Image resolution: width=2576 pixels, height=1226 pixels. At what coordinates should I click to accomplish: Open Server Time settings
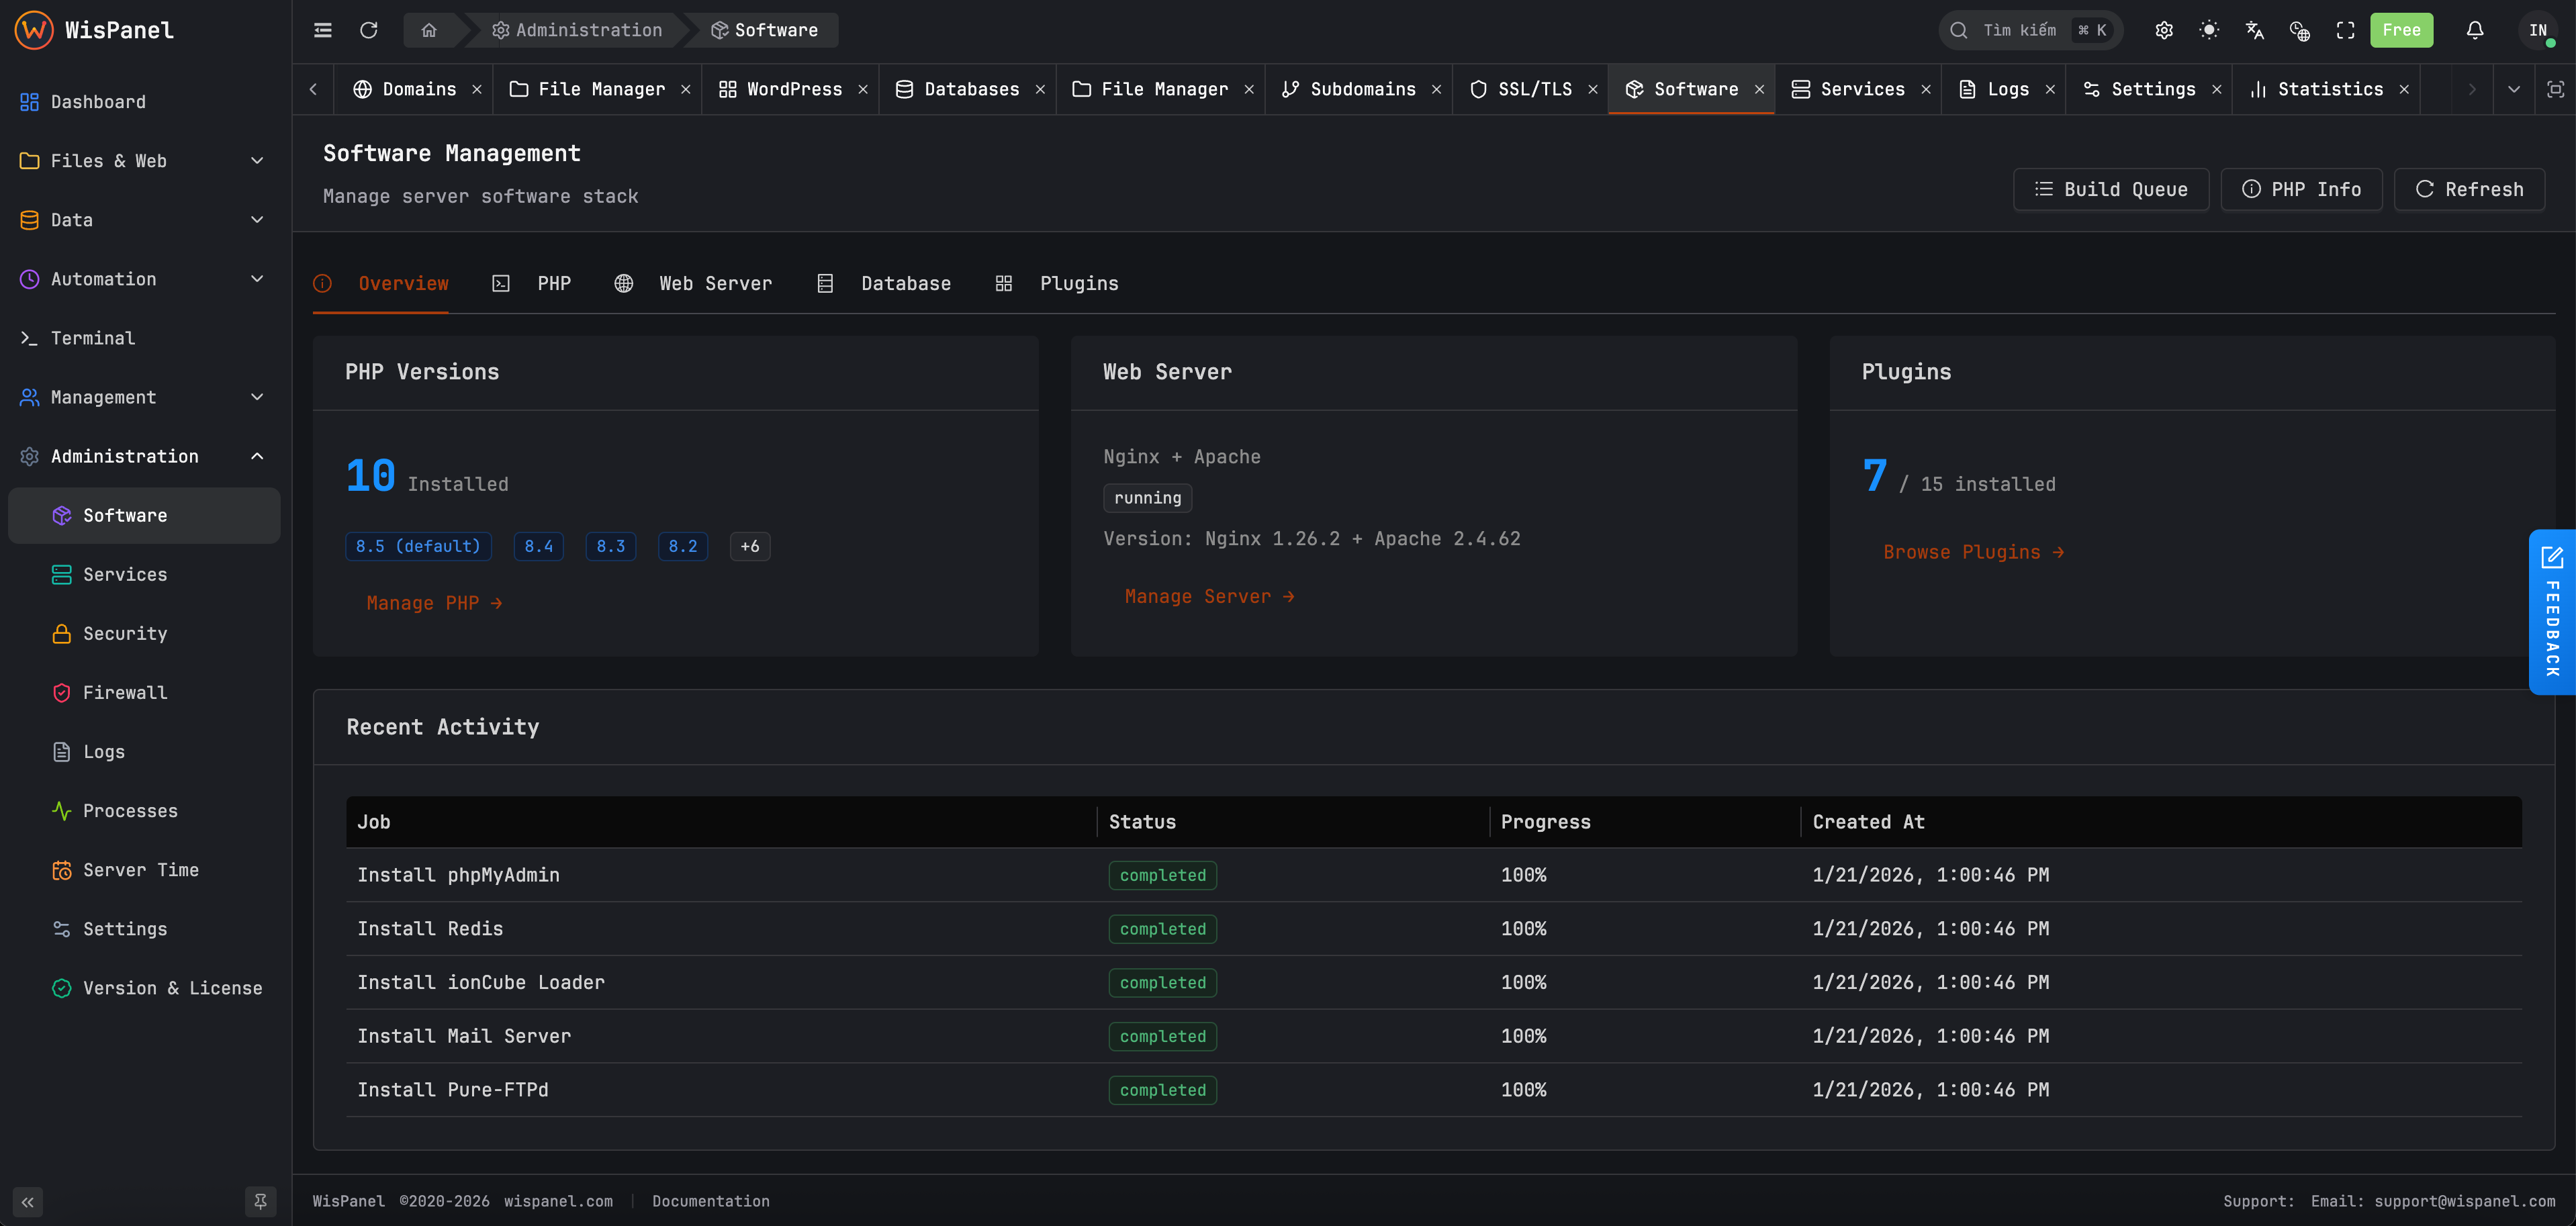point(141,870)
